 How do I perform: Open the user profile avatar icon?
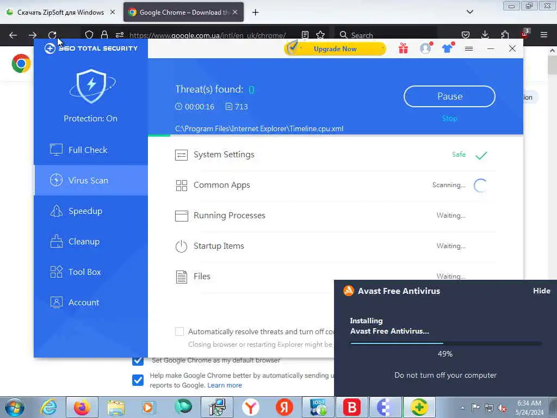point(425,48)
